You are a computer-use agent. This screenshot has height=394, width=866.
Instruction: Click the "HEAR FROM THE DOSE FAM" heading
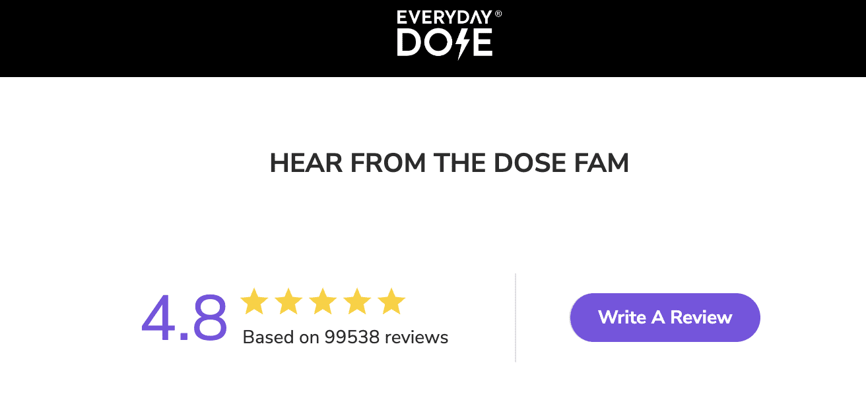pos(449,163)
